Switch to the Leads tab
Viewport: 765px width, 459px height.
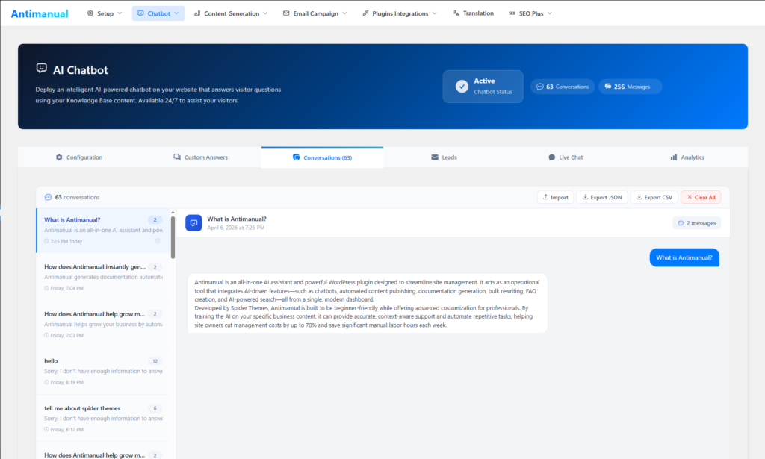pos(444,157)
